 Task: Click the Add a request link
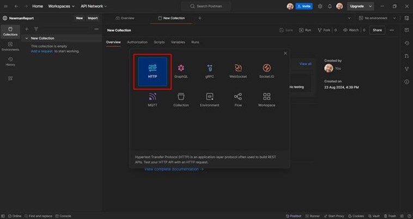point(42,51)
